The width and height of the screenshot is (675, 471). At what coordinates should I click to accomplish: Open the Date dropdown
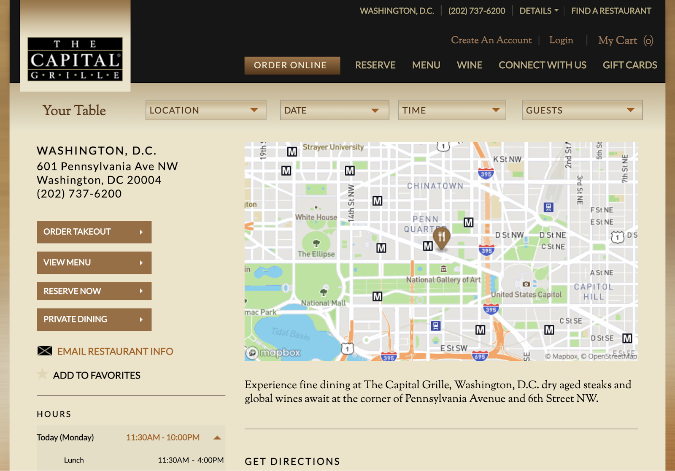pyautogui.click(x=335, y=110)
